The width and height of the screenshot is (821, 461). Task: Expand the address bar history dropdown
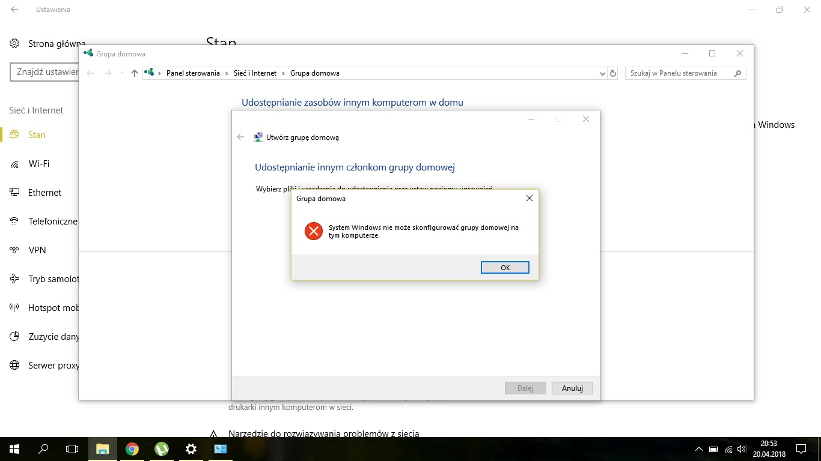603,73
